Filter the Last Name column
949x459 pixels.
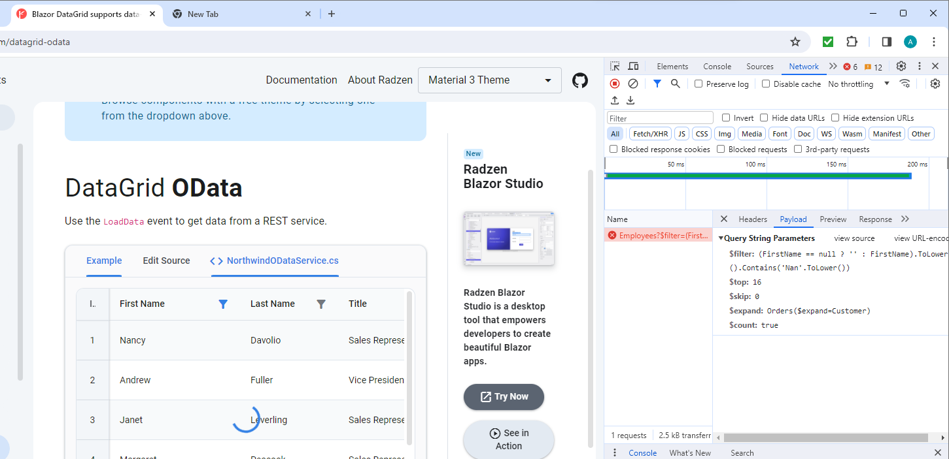(321, 304)
